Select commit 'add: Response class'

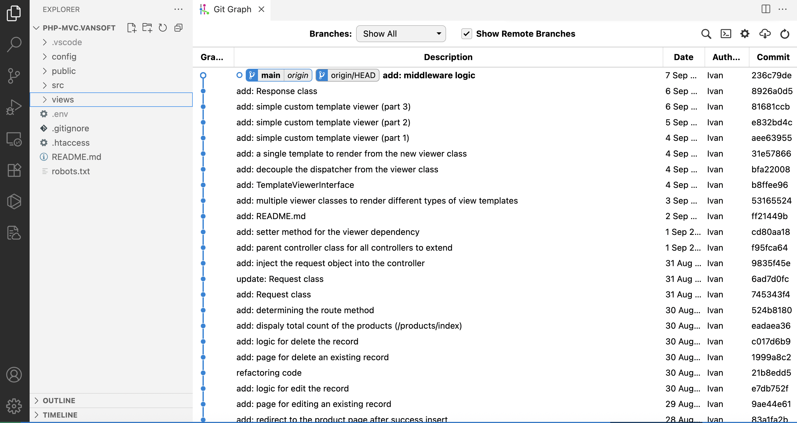coord(277,91)
